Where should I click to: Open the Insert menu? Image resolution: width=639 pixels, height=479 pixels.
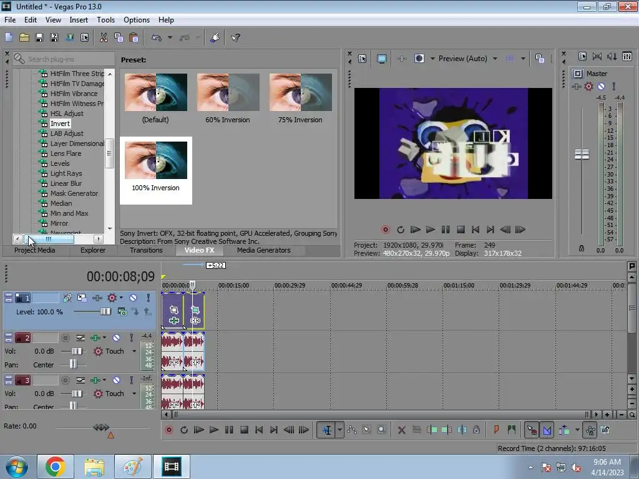point(79,19)
